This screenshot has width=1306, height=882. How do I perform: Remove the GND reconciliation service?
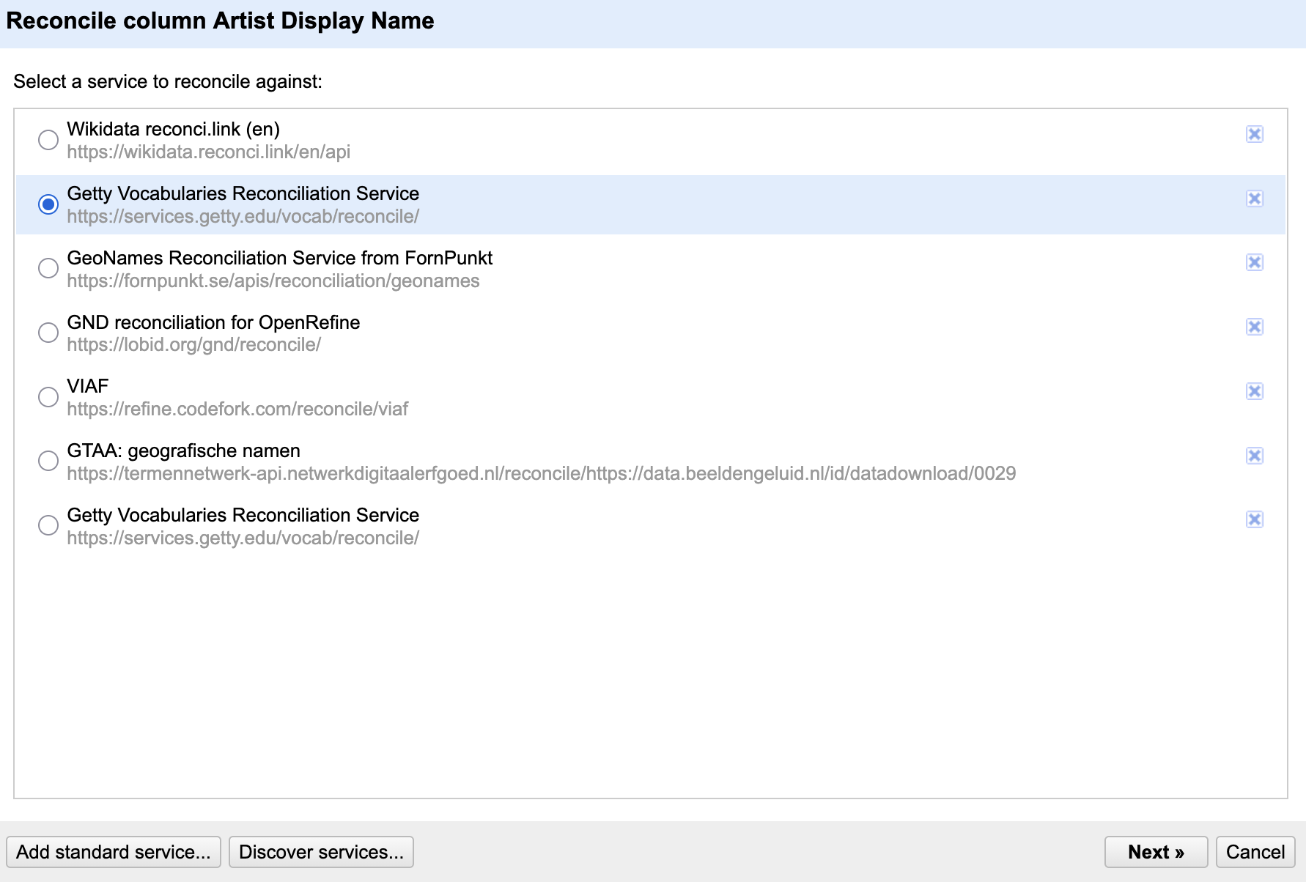click(x=1254, y=327)
